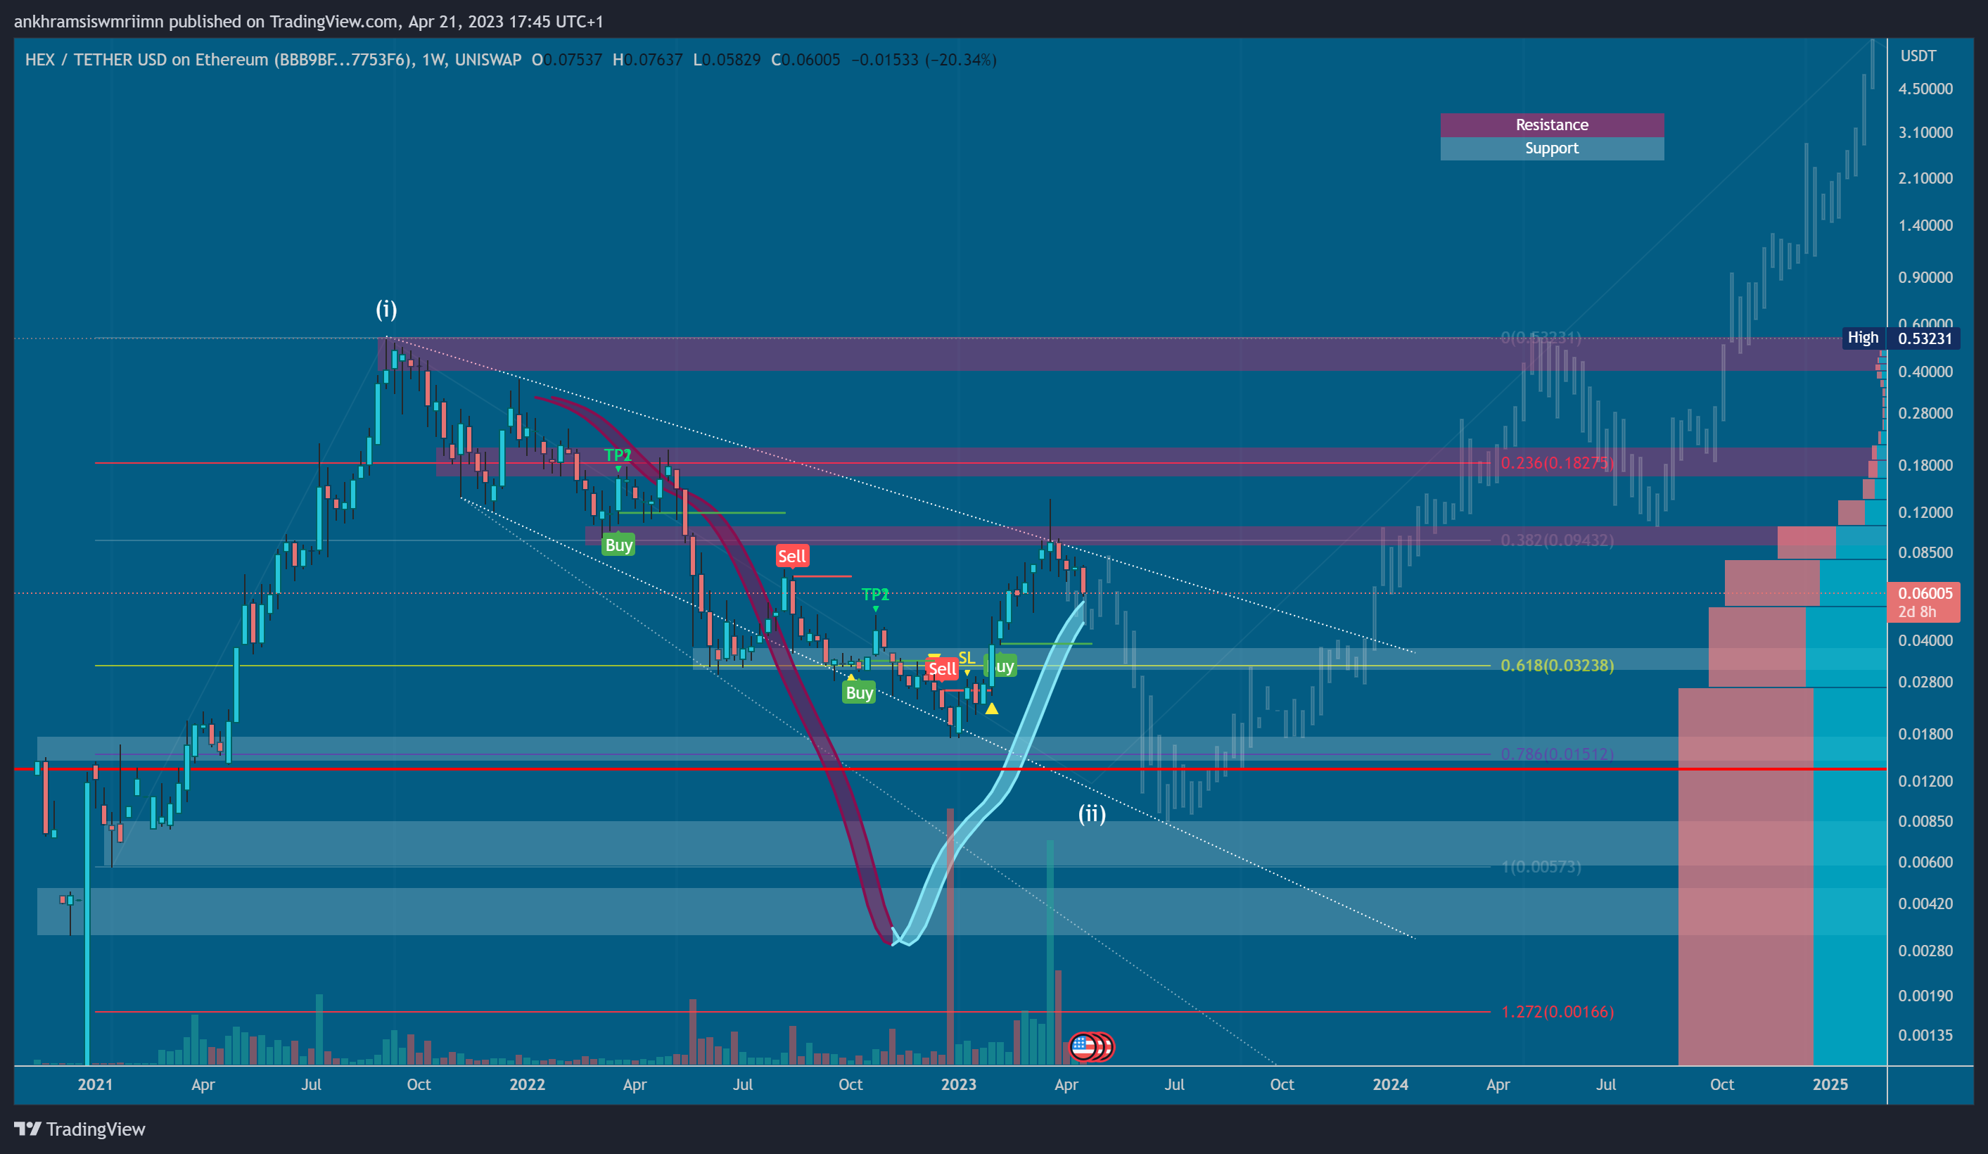Click the TP2 marker near April 2022
Viewport: 1988px width, 1154px height.
[618, 455]
